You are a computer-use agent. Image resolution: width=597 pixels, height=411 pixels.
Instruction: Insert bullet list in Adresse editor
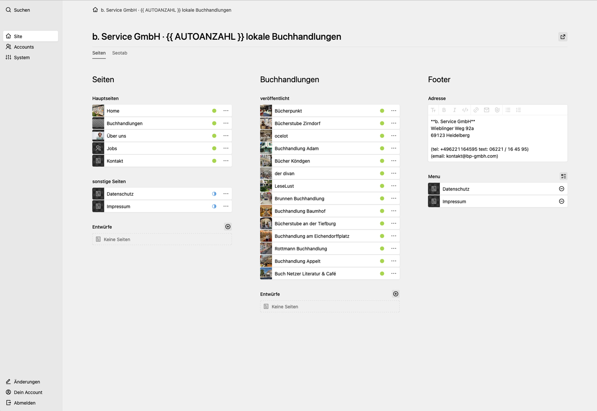(508, 110)
